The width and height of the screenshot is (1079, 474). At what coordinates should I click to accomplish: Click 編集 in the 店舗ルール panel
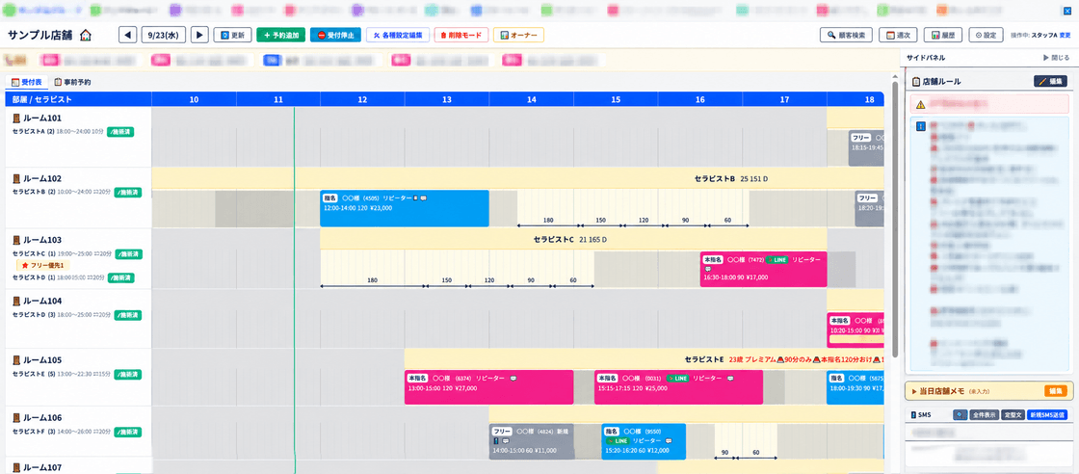click(1050, 81)
